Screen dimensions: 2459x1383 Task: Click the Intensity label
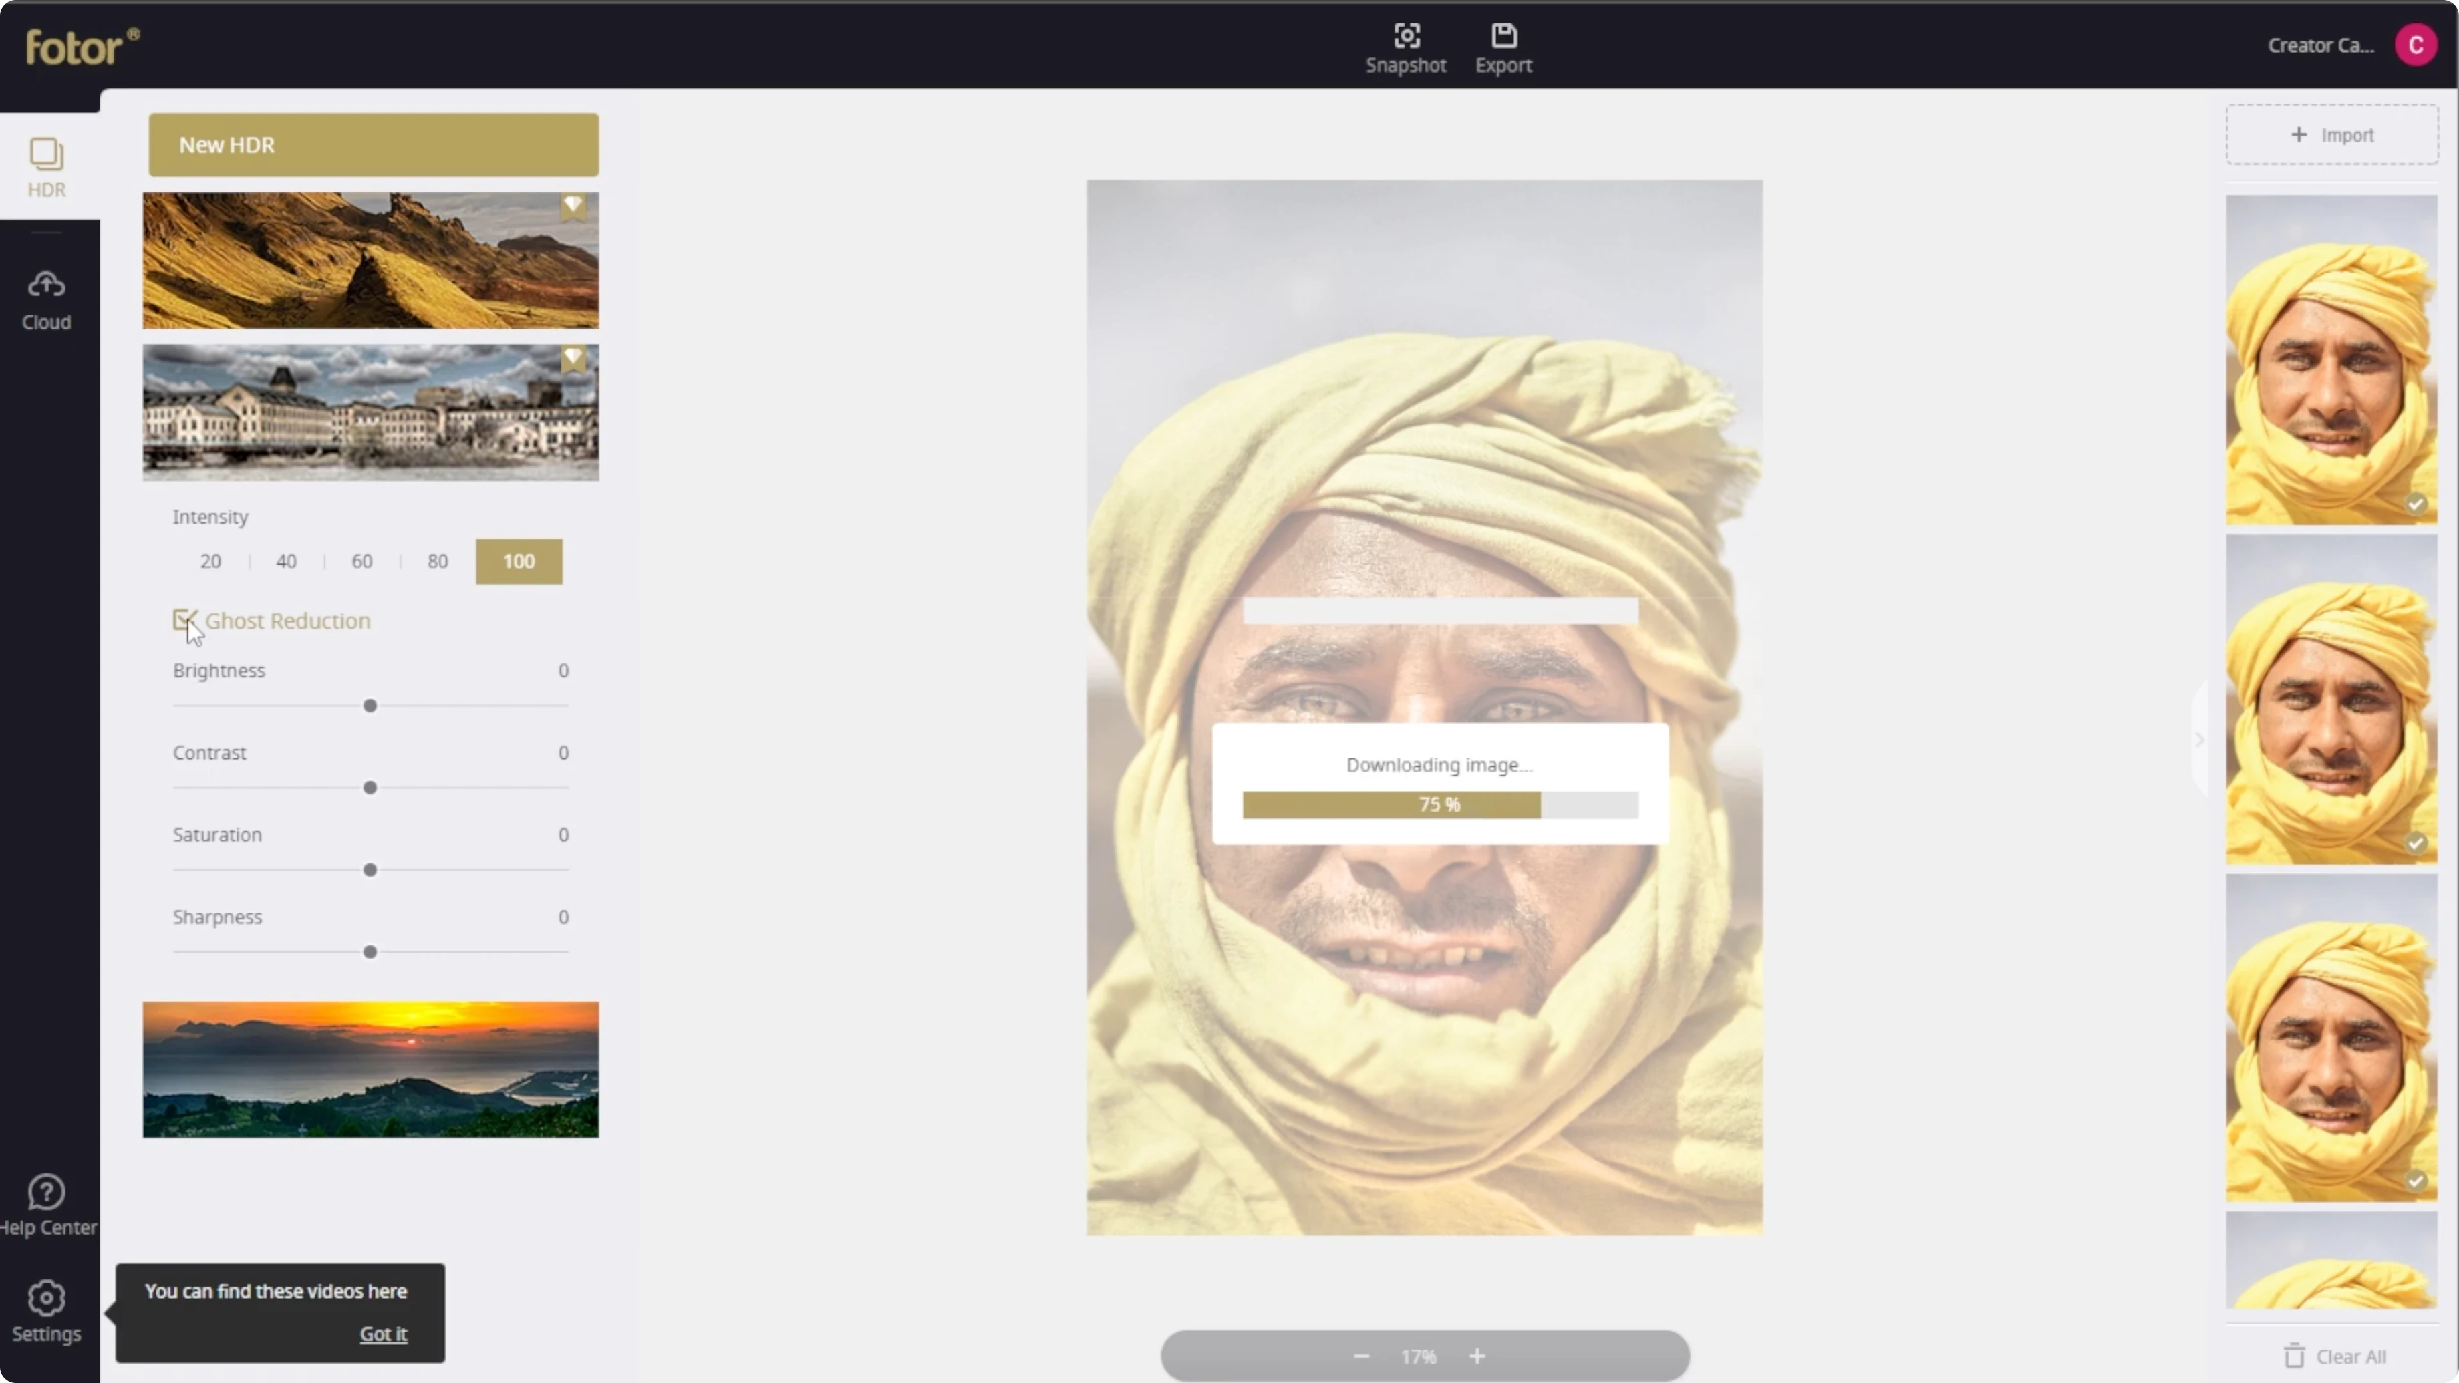tap(210, 516)
